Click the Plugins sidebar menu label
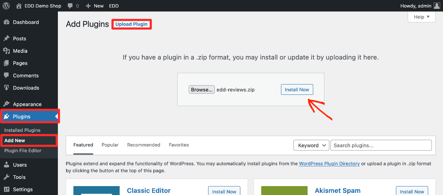The width and height of the screenshot is (443, 195). (22, 117)
